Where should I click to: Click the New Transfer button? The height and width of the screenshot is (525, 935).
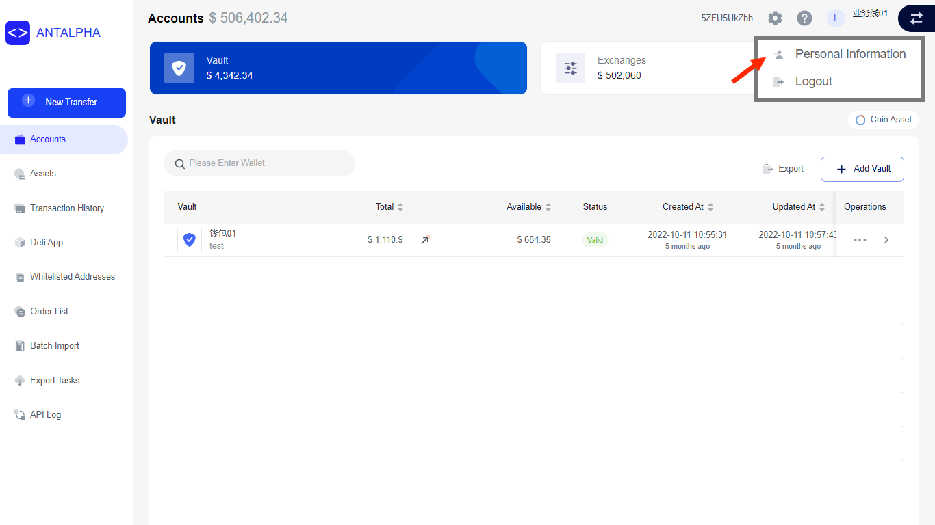click(66, 103)
